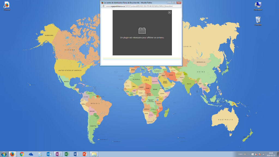The width and height of the screenshot is (279, 157).
Task: Click the missing plugin brick icon
Action: tap(142, 31)
